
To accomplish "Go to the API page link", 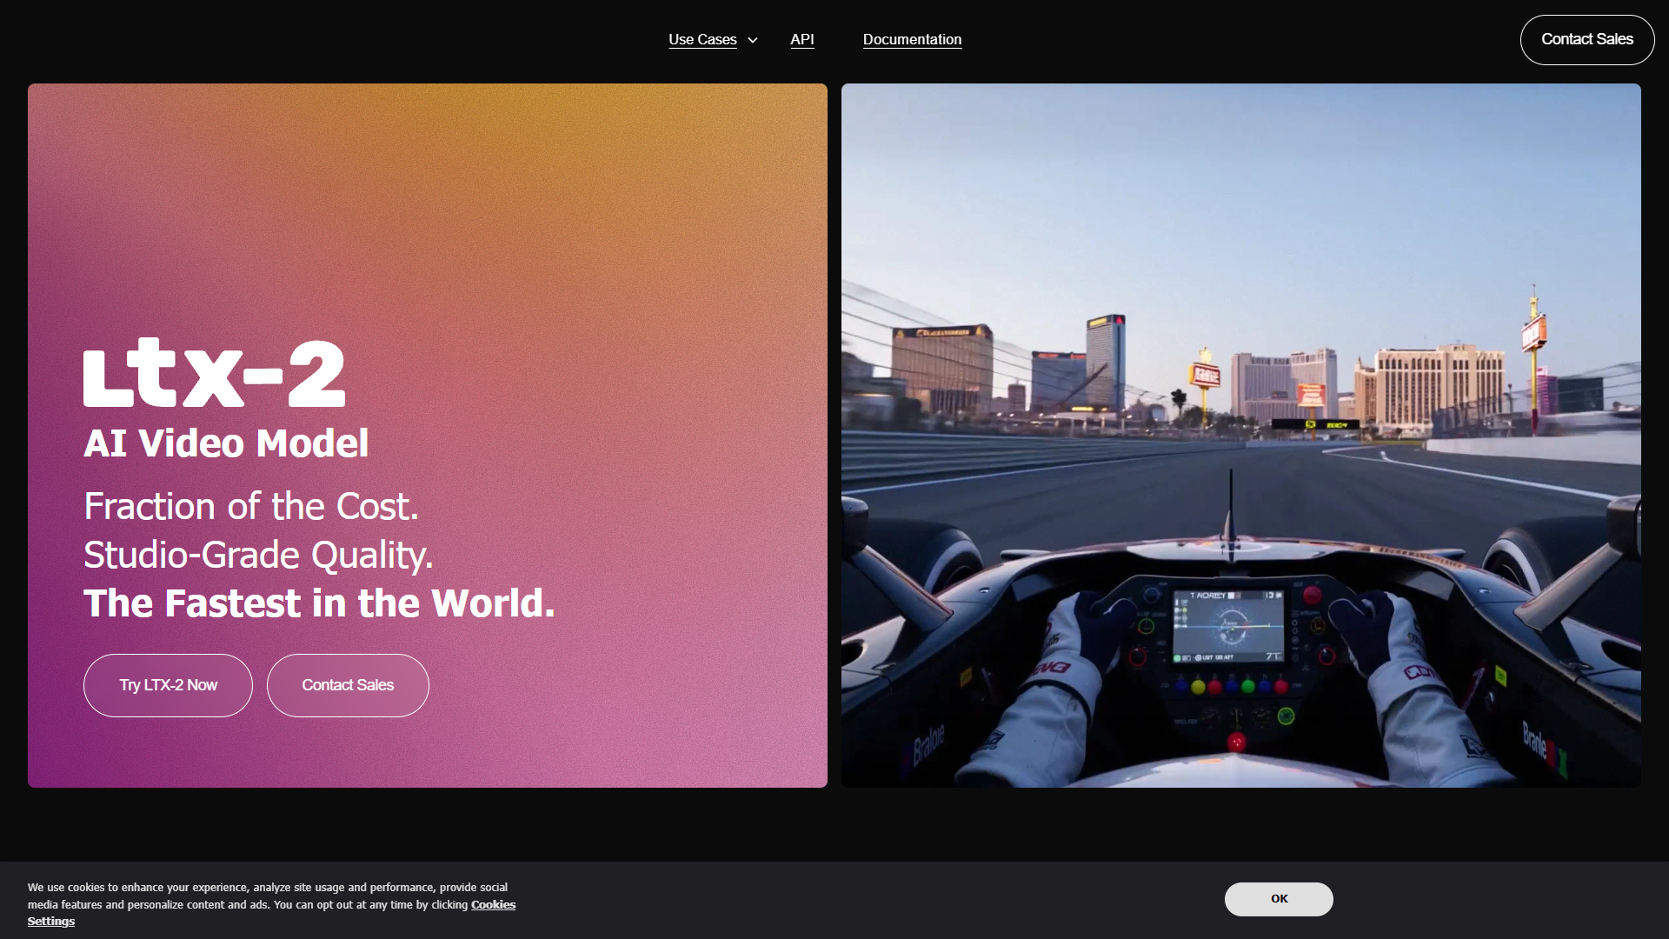I will tap(801, 40).
